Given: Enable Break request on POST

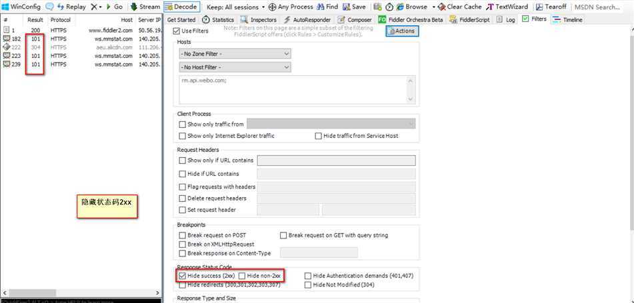Looking at the screenshot, I should click(183, 234).
